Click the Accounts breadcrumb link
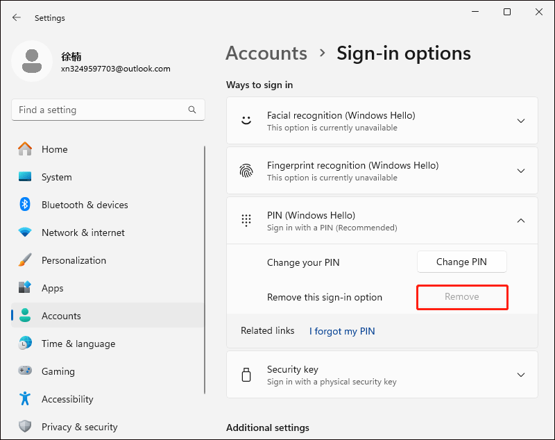555x440 pixels. (266, 53)
